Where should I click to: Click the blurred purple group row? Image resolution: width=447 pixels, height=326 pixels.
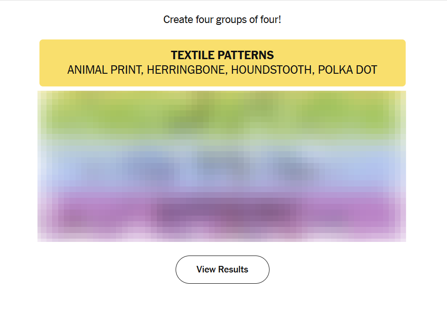(x=222, y=214)
